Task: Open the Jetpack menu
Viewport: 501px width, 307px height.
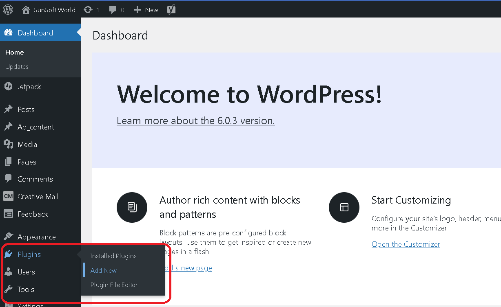Action: click(40, 87)
